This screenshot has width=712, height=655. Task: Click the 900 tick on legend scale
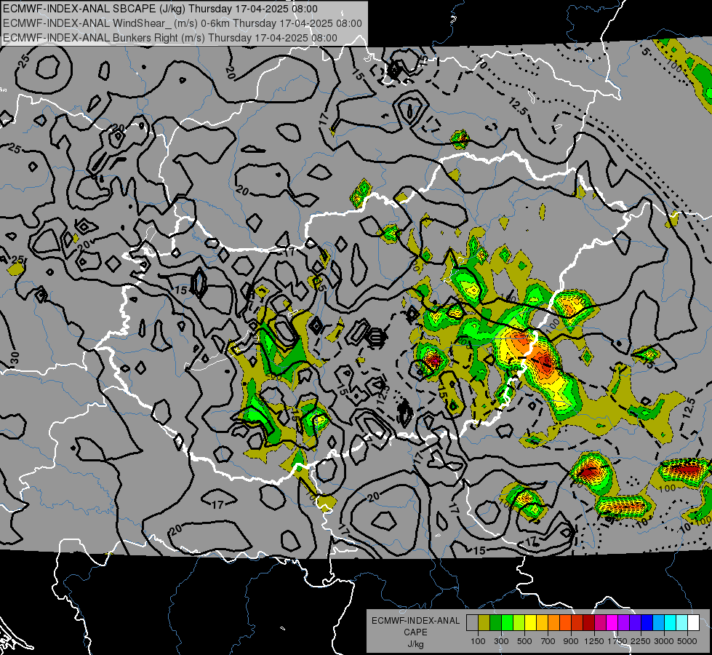[x=571, y=641]
